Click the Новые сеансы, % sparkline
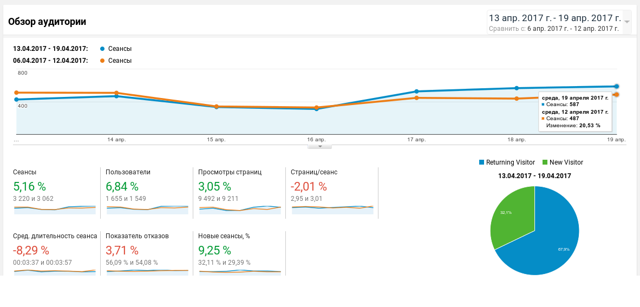This screenshot has width=640, height=307. [x=240, y=272]
